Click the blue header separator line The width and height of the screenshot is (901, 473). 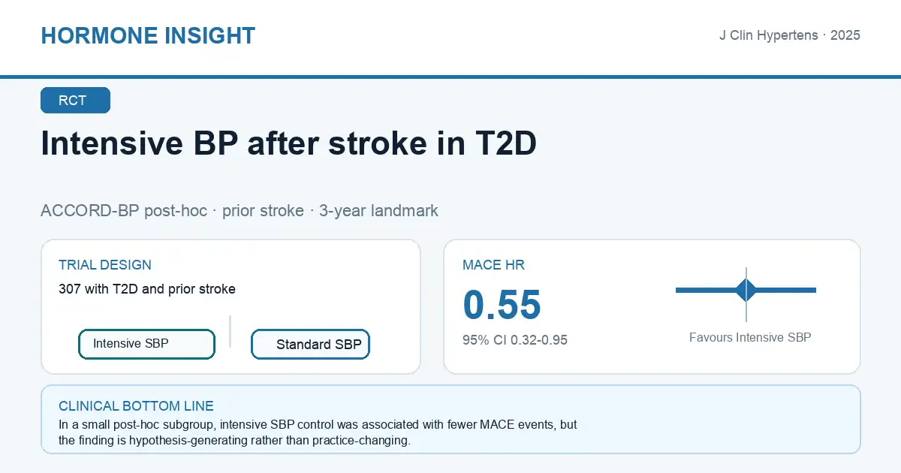[450, 77]
